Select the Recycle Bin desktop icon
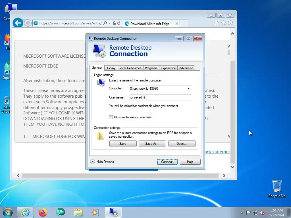 (277, 188)
